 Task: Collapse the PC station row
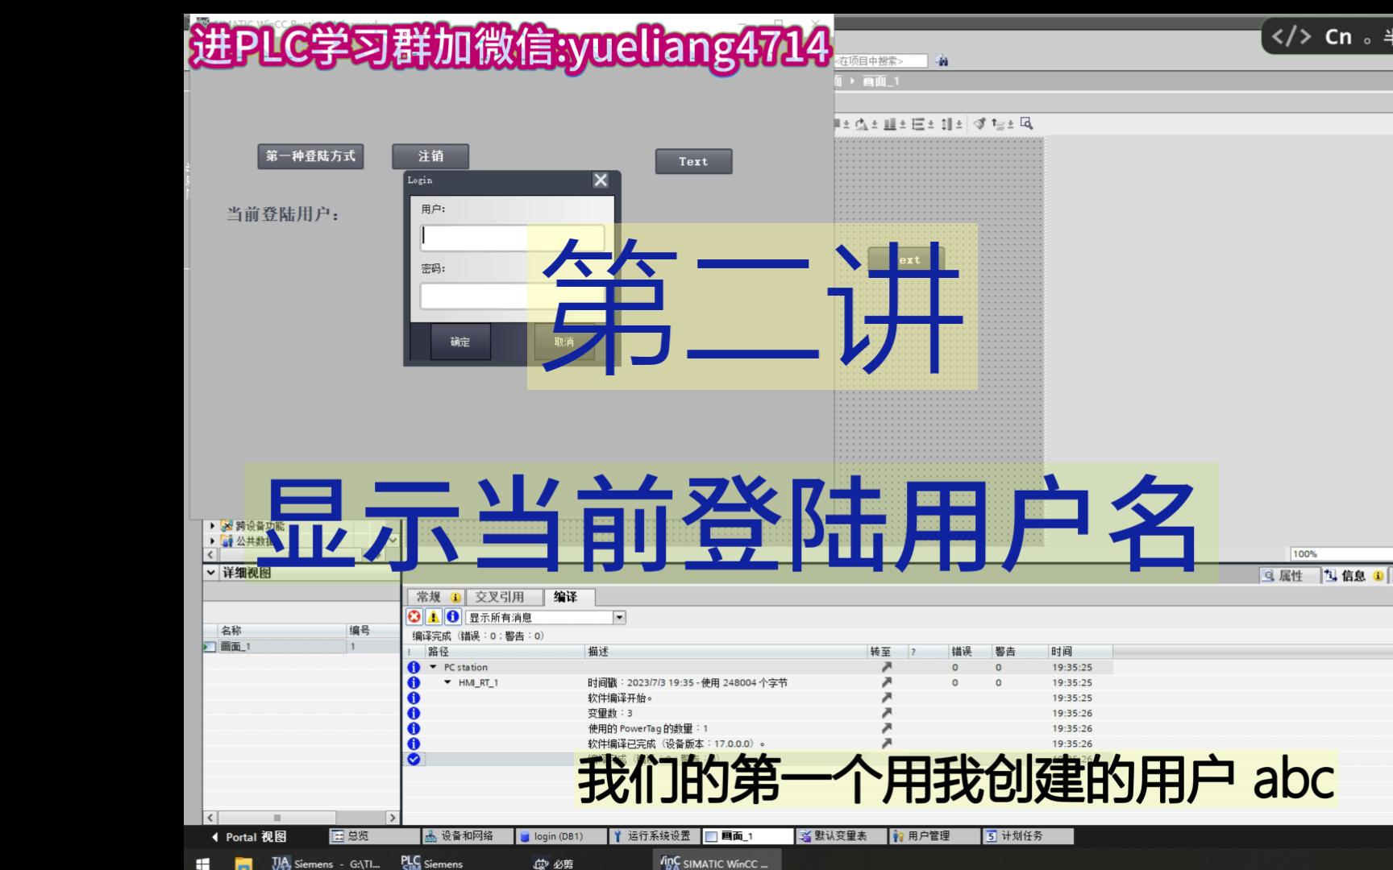point(433,667)
